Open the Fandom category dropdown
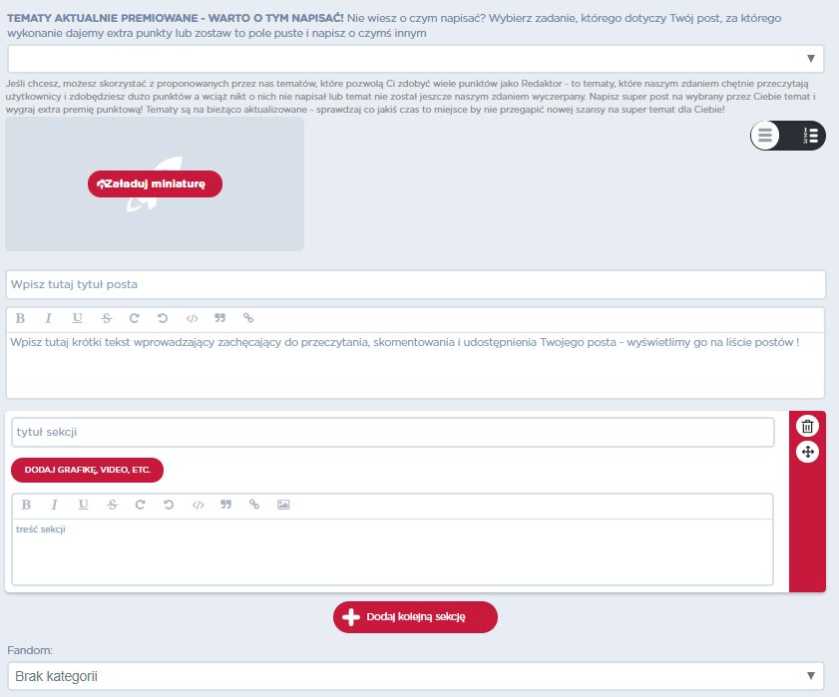This screenshot has width=839, height=697. pos(416,676)
